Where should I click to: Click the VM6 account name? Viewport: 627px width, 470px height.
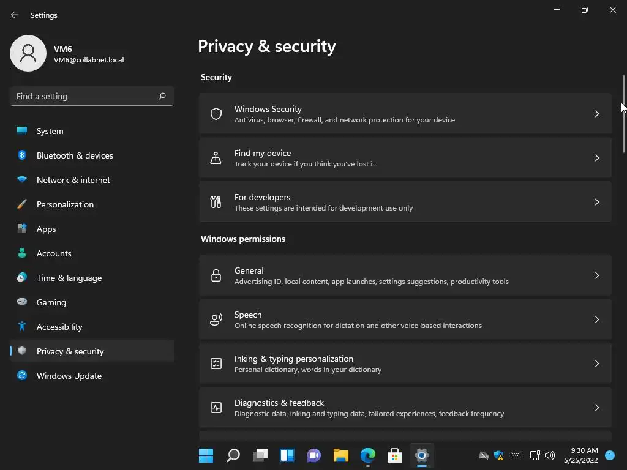(63, 49)
